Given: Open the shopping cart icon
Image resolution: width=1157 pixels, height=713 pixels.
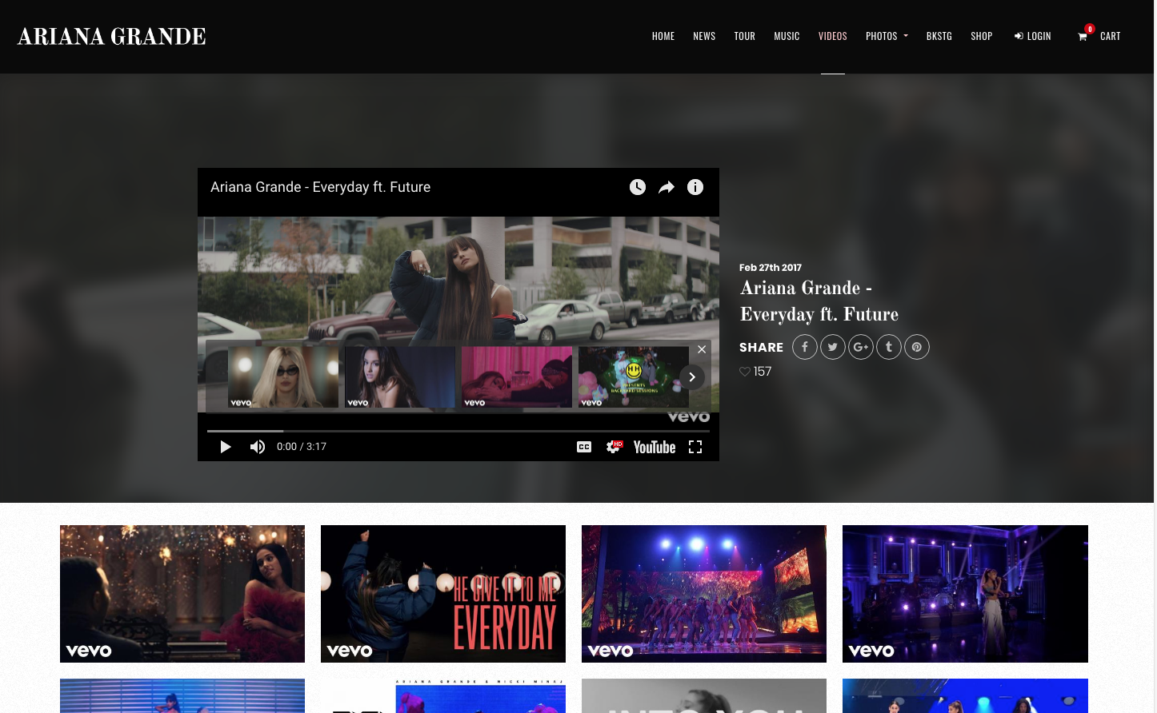Looking at the screenshot, I should 1083,37.
